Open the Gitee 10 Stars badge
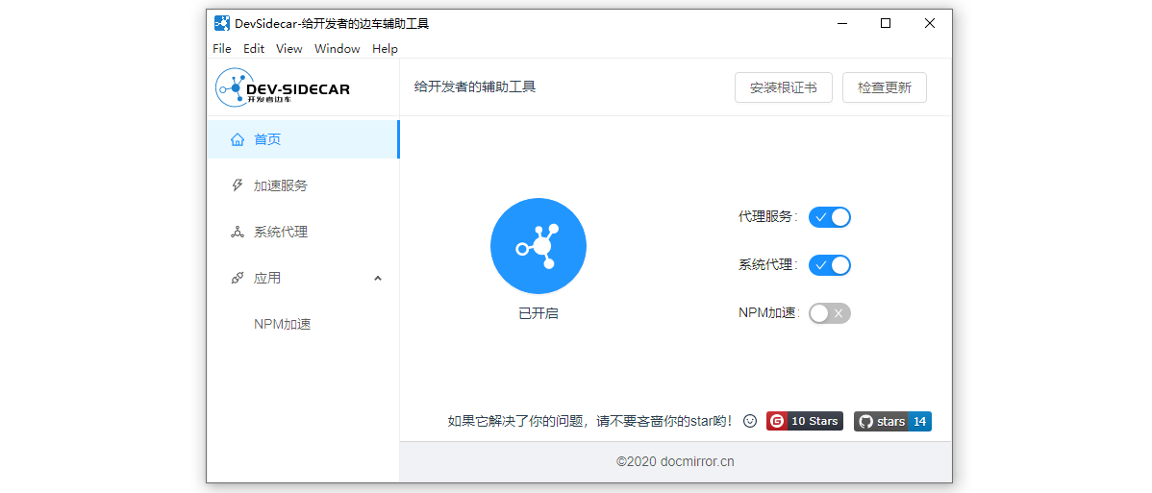 point(804,421)
